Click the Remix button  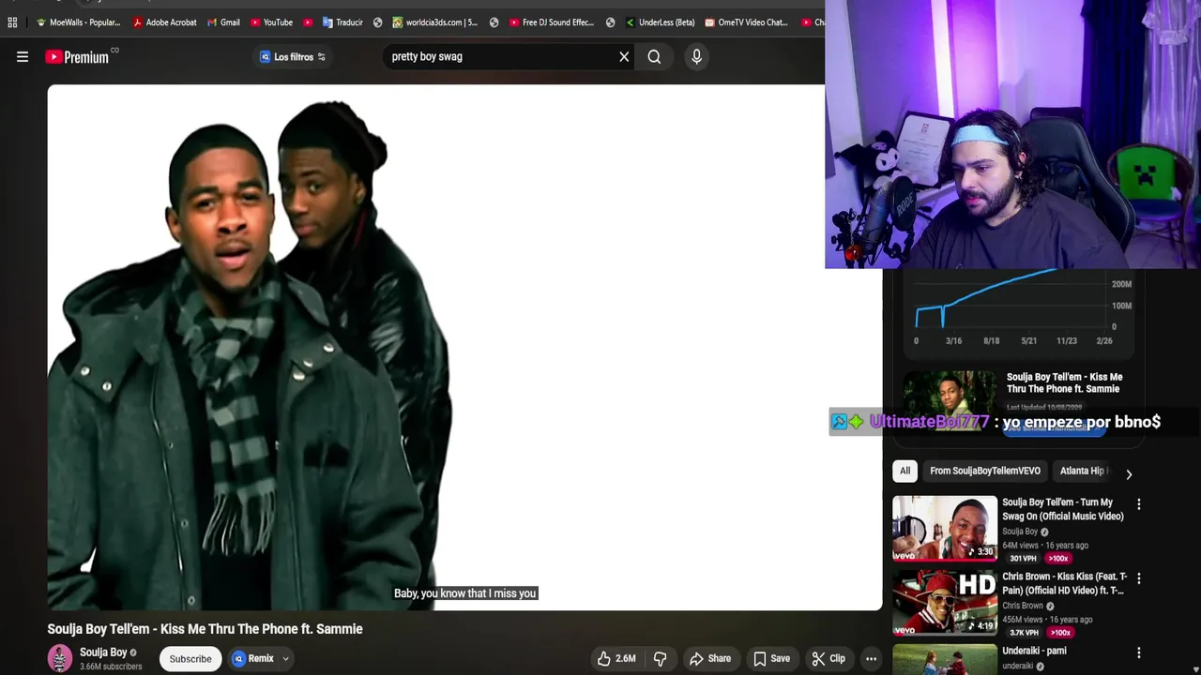click(x=253, y=658)
